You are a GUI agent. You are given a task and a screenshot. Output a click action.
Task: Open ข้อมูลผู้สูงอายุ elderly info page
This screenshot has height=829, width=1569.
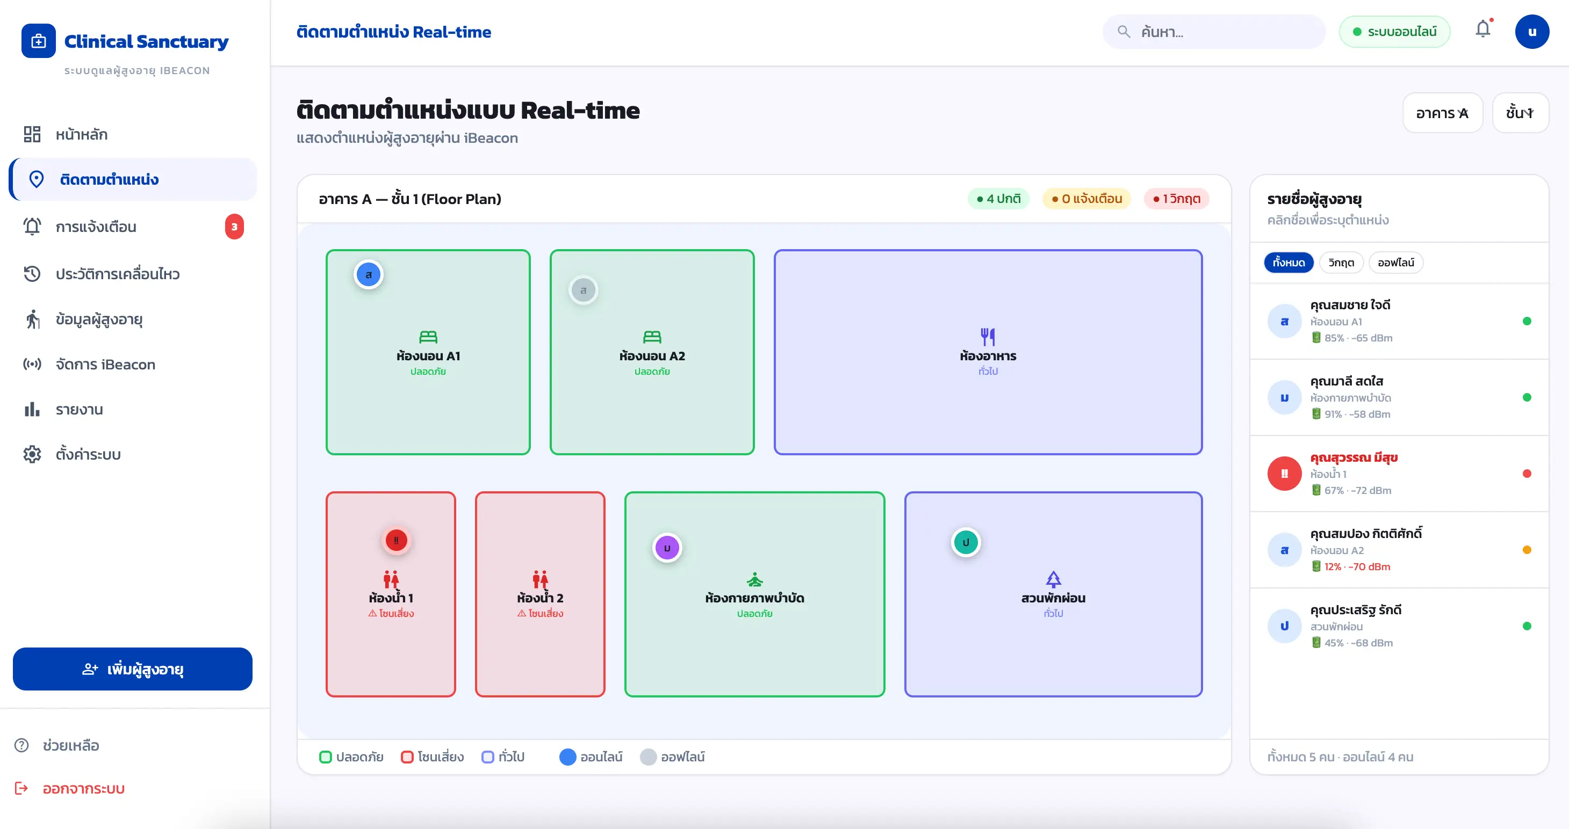133,319
